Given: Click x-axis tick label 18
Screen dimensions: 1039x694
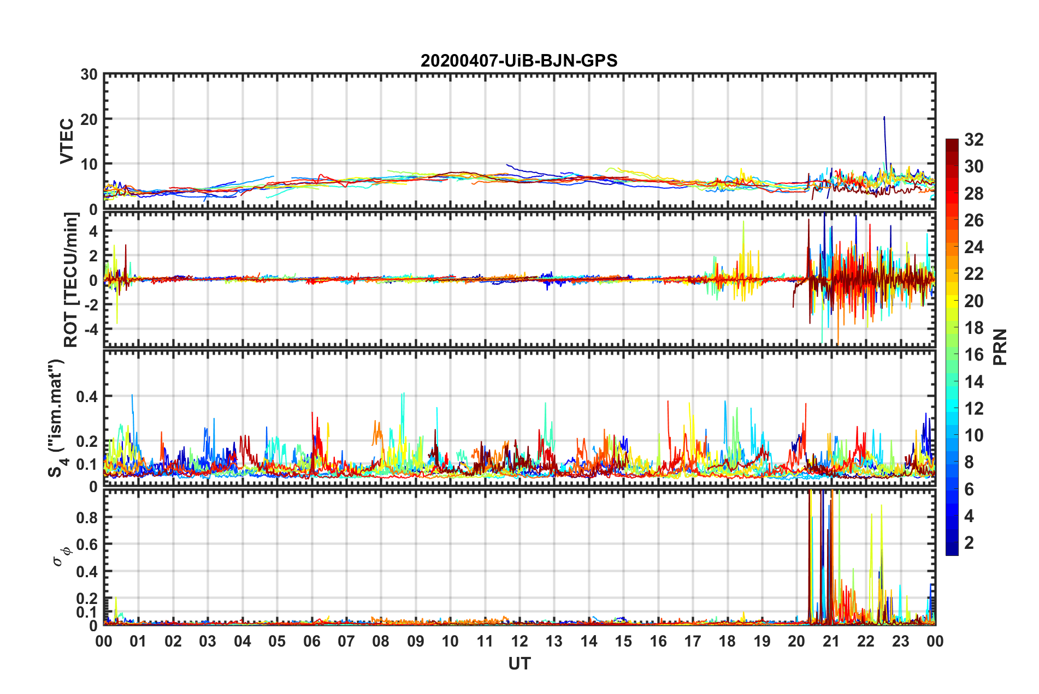Looking at the screenshot, I should (727, 642).
